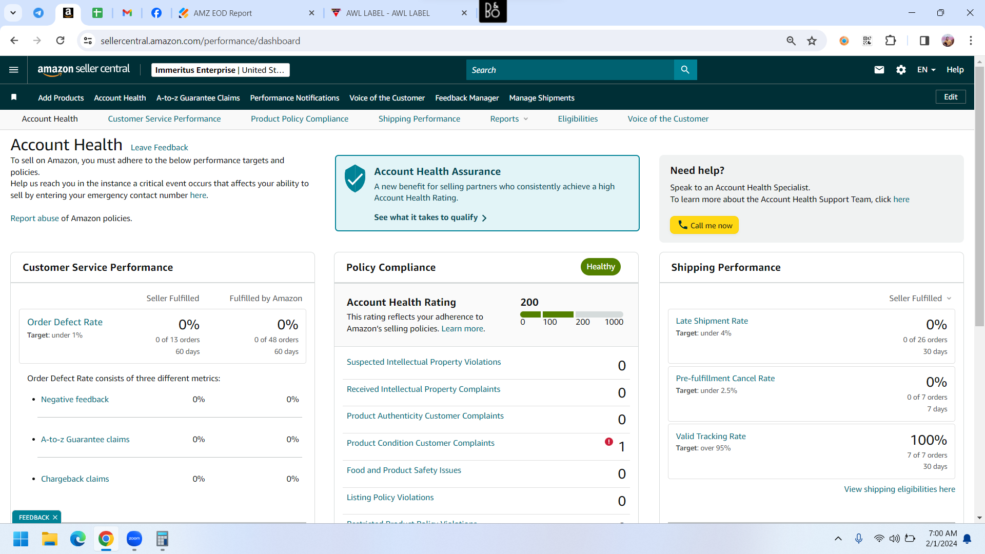The image size is (985, 554).
Task: Open the Help link in the header
Action: pyautogui.click(x=955, y=70)
